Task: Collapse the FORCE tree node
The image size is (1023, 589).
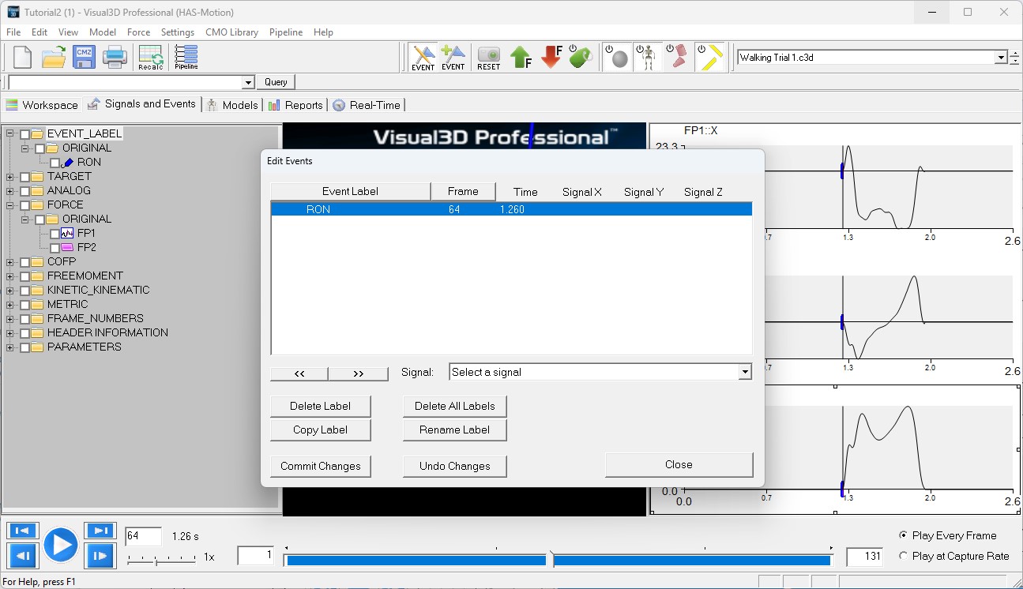Action: pyautogui.click(x=10, y=205)
